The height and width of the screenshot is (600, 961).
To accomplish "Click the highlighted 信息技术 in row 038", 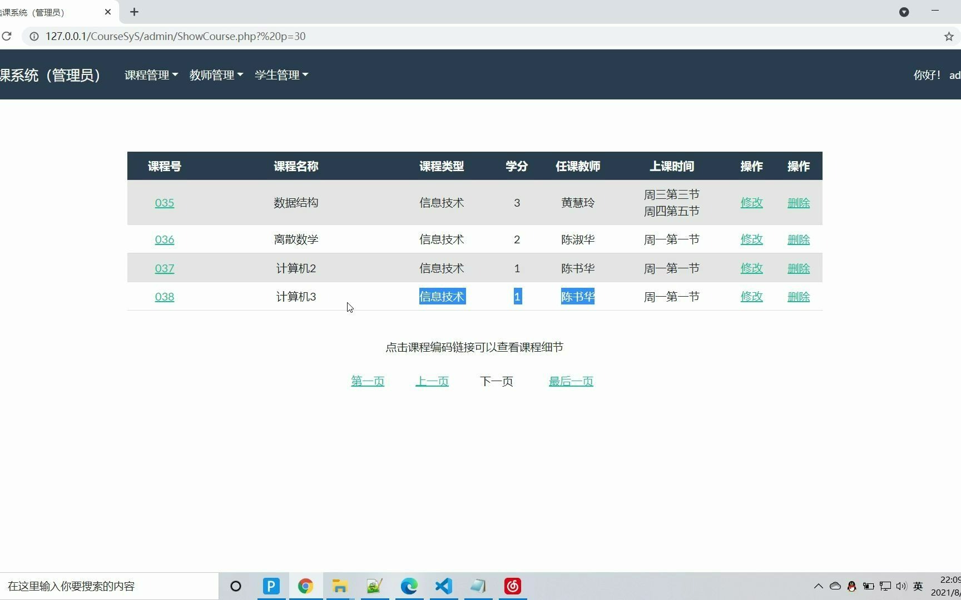I will tap(442, 297).
